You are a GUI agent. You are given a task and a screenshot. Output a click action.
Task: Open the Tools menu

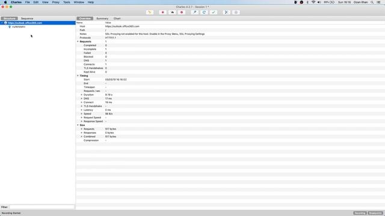pyautogui.click(x=67, y=2)
